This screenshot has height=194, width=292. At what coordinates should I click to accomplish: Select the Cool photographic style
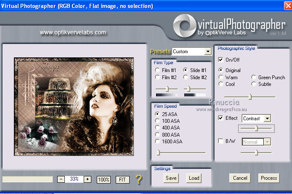(x=221, y=84)
